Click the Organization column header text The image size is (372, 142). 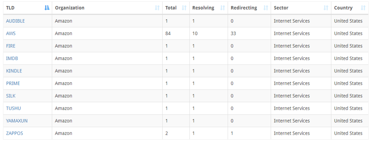[x=69, y=8]
